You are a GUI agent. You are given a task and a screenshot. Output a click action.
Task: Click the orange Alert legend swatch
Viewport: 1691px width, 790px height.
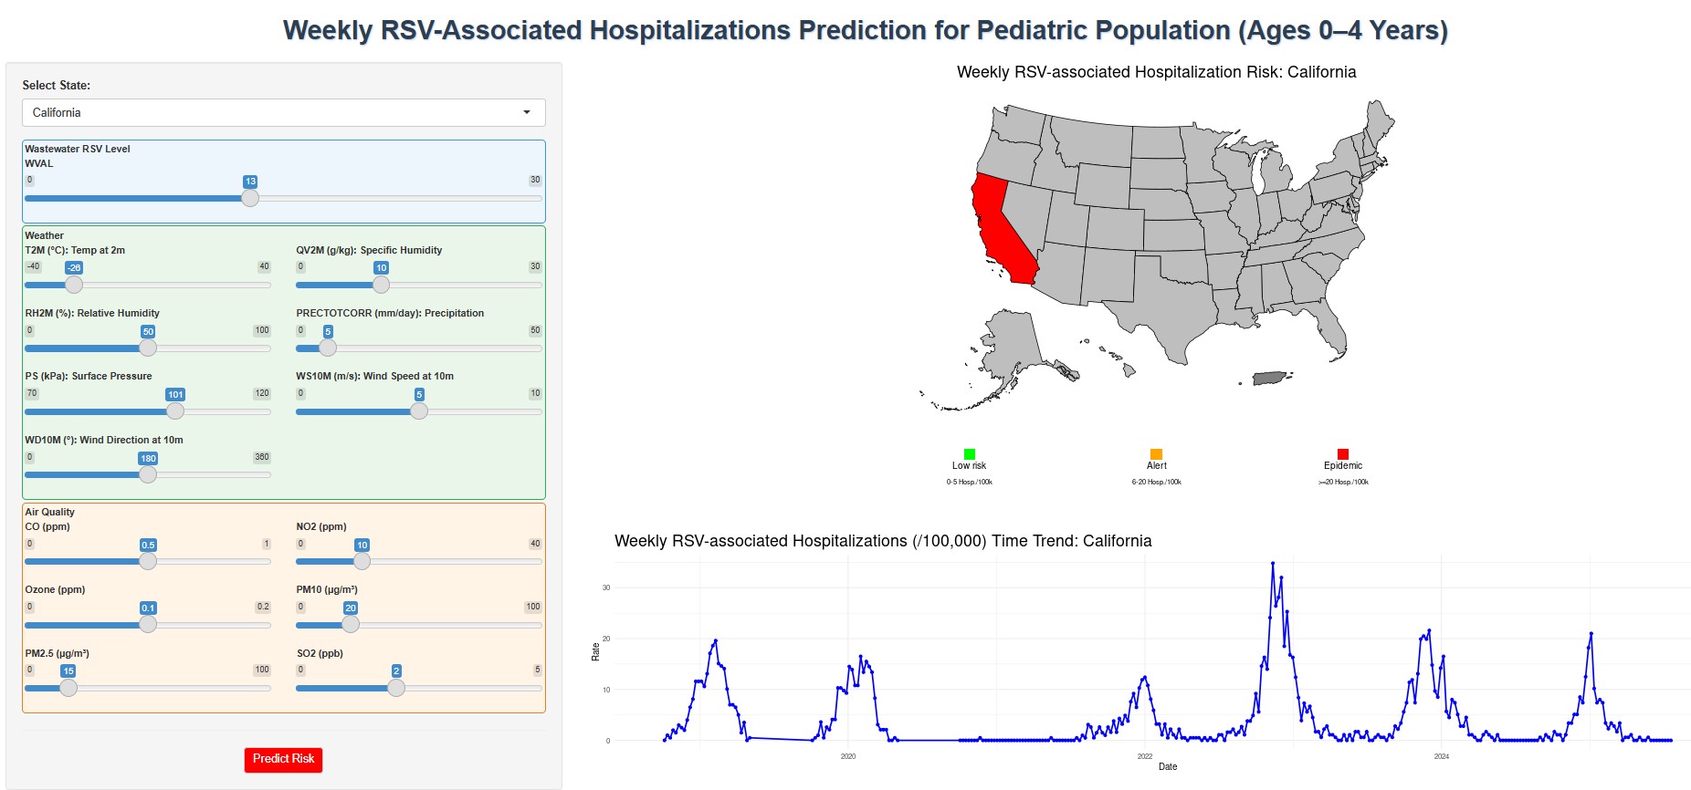1156,454
